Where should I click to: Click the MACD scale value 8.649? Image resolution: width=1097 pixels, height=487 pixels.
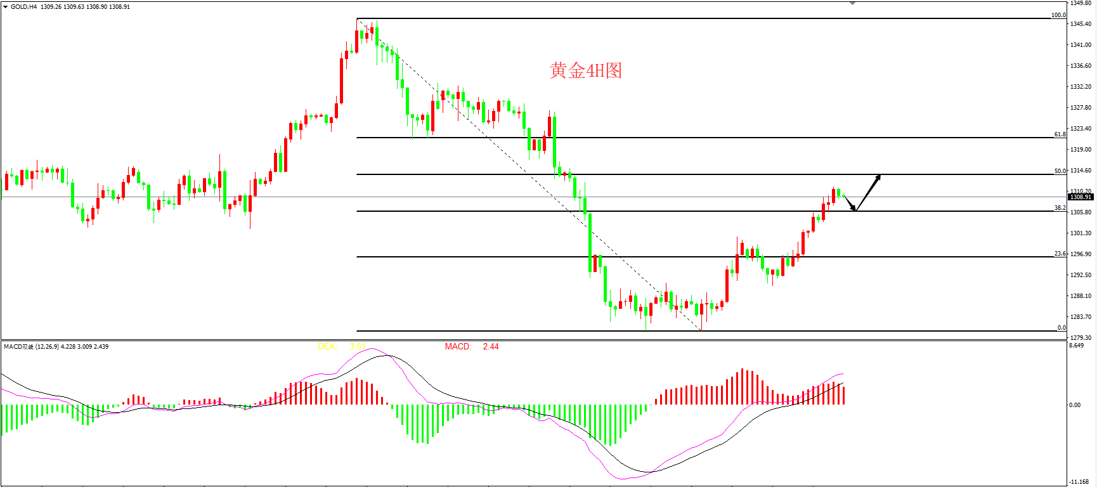pos(1076,346)
